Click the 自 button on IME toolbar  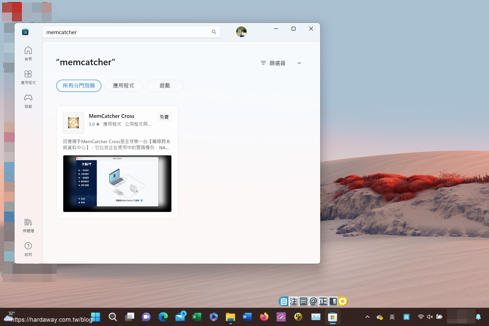click(x=283, y=301)
